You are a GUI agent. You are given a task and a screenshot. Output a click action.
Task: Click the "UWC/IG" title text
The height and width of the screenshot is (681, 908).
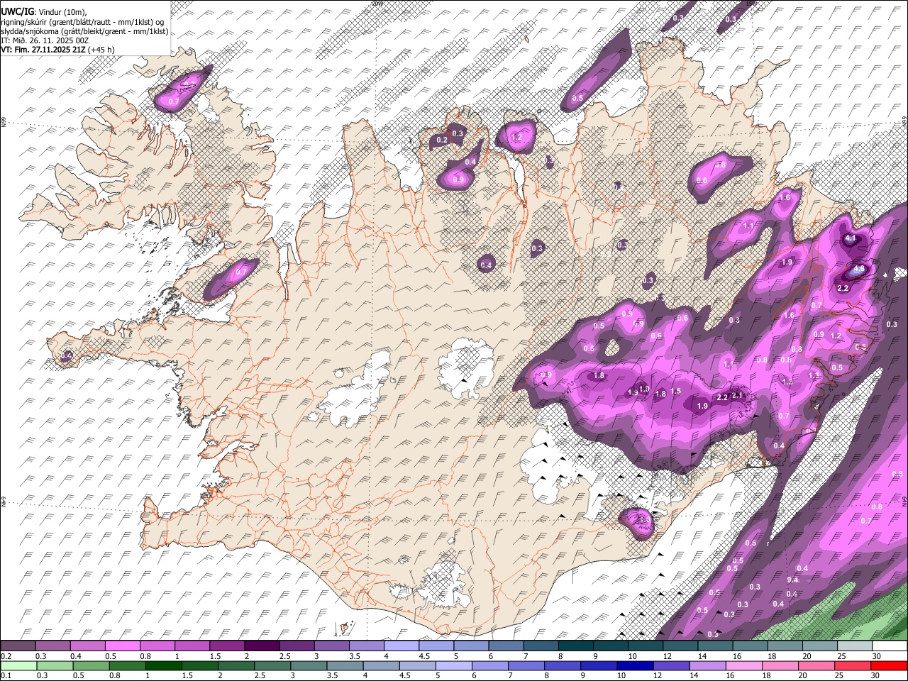[x=16, y=11]
